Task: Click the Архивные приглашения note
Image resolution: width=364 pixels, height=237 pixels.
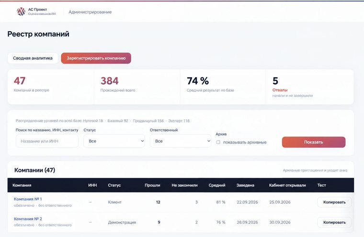Action: pyautogui.click(x=315, y=170)
